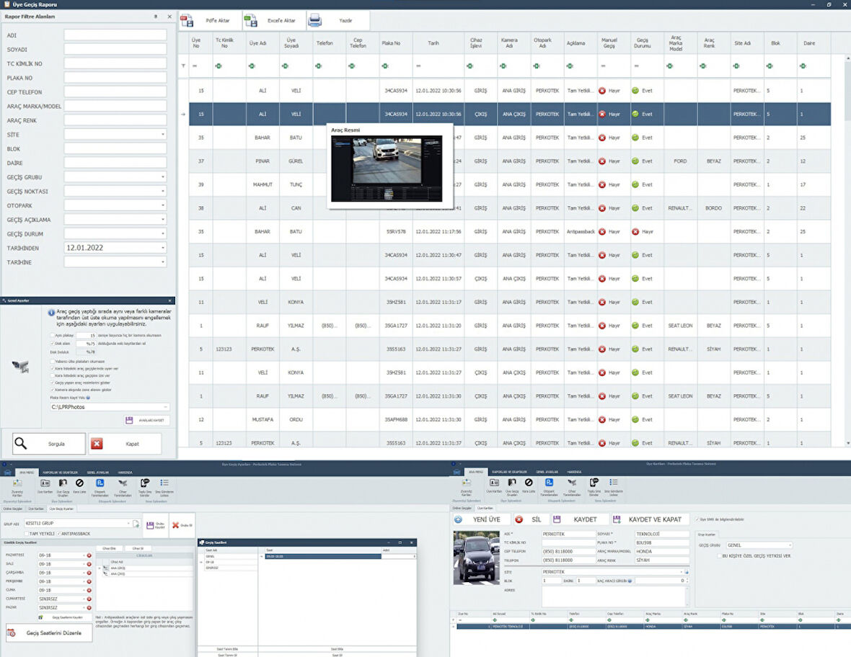Image resolution: width=851 pixels, height=657 pixels.
Task: Click the PLAKA NO filter input field
Action: (x=115, y=78)
